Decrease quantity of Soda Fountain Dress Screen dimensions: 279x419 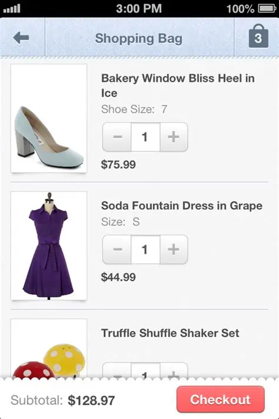[x=117, y=250]
